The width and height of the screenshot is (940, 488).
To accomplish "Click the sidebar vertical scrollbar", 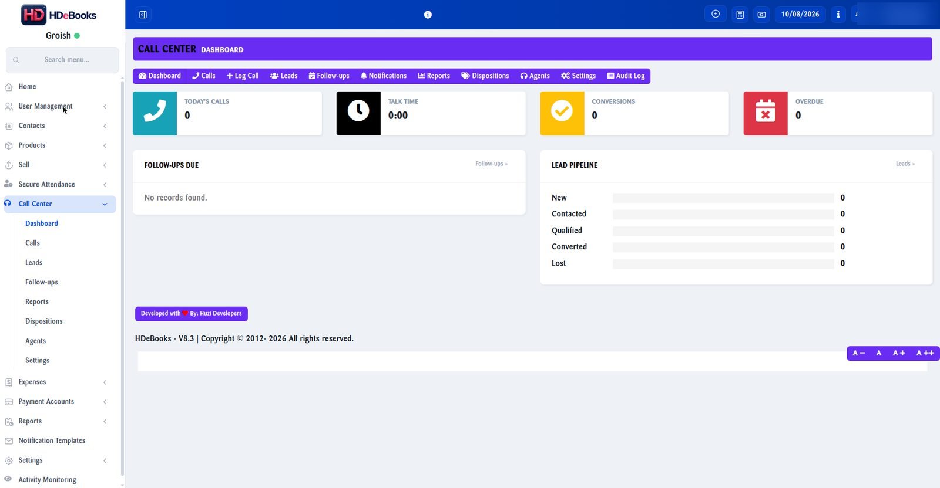I will [x=122, y=279].
